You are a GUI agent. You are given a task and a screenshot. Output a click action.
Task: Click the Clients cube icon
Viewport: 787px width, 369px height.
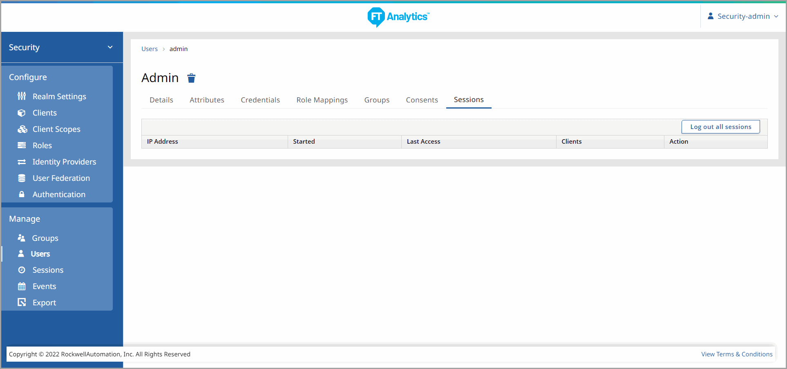22,113
